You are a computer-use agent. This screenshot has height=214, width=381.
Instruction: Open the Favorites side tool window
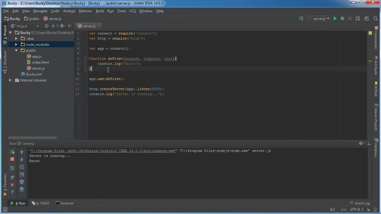tap(5, 185)
